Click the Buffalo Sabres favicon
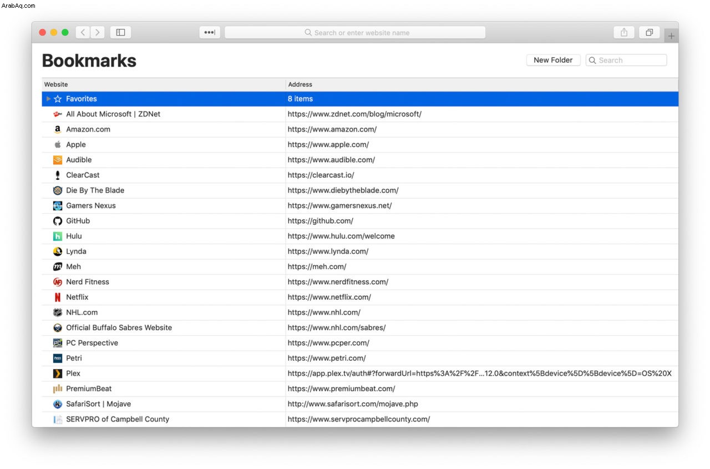 58,328
